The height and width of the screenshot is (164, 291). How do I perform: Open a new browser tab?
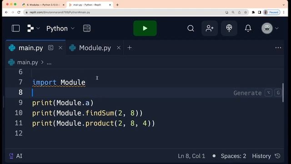117,5
